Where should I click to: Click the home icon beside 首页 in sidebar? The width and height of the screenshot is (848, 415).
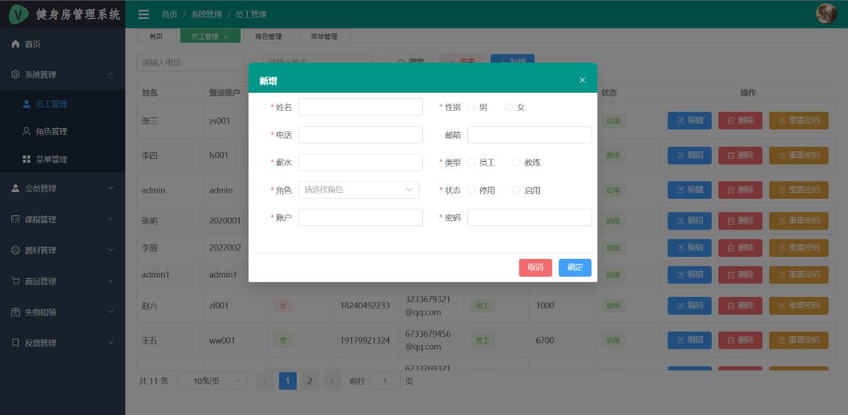click(16, 44)
